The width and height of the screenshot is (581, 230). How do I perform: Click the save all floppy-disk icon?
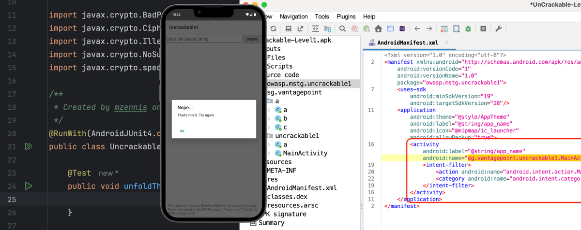[x=288, y=29]
